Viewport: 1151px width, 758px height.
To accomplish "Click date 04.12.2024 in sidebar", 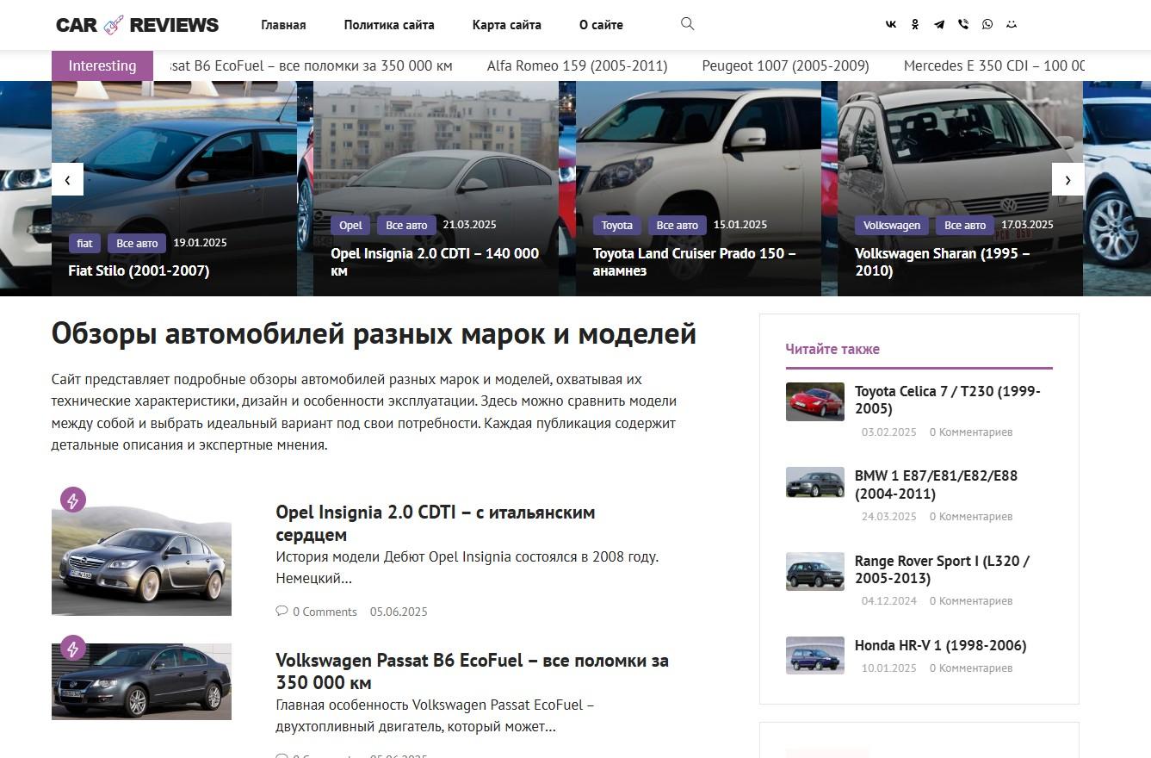I will (x=889, y=601).
